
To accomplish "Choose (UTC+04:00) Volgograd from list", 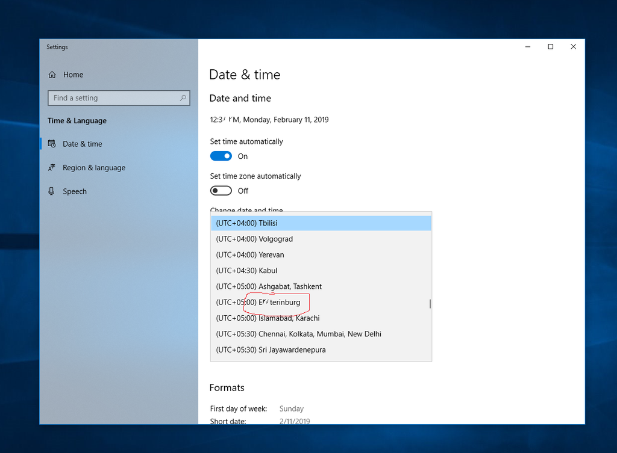I will tap(321, 239).
